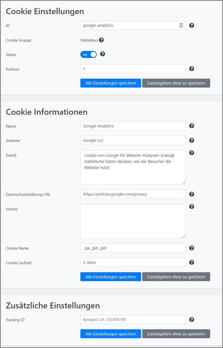Click help icon next to Cookie Laufzeit

191,262
